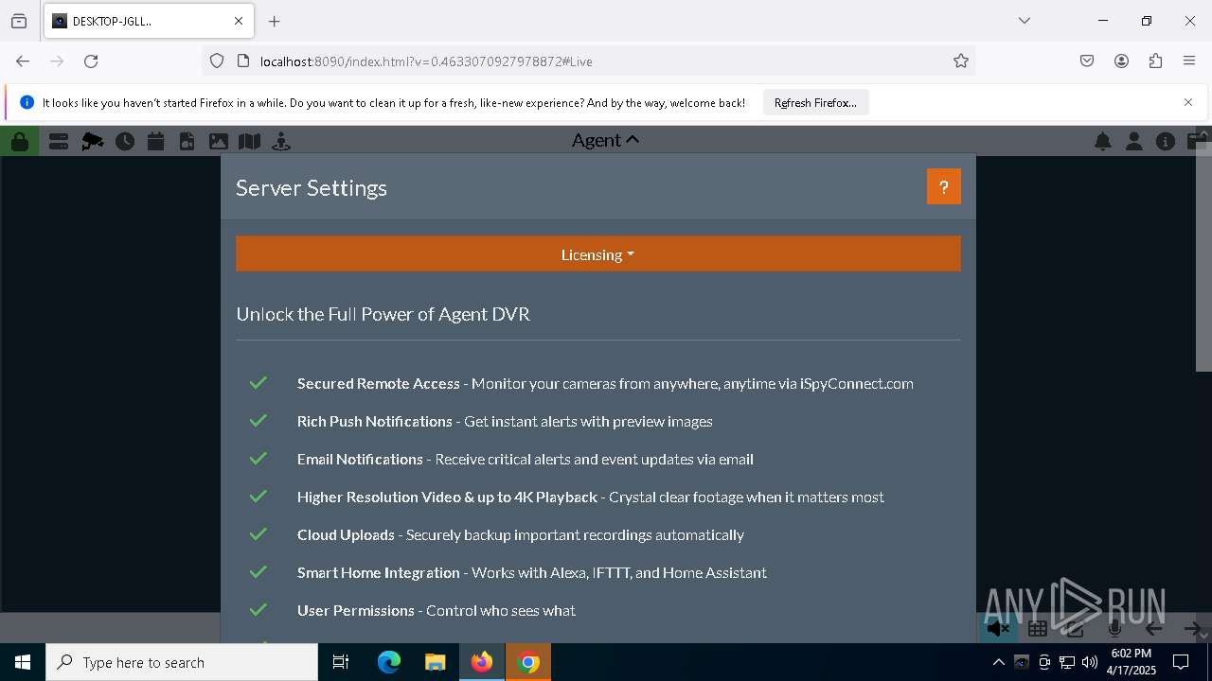Open the calendar recordings icon
This screenshot has width=1212, height=681.
156,142
